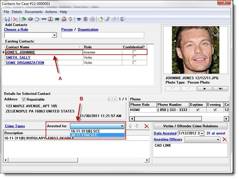Open the Documents menu

click(34, 12)
